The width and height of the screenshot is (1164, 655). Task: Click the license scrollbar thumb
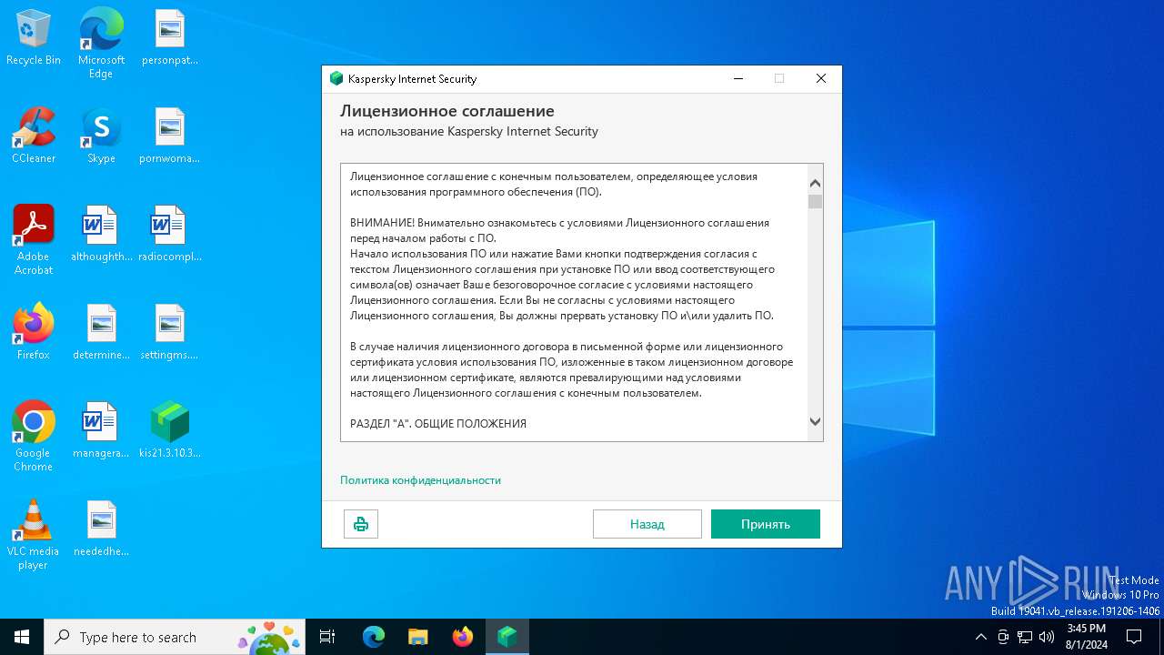coord(815,201)
